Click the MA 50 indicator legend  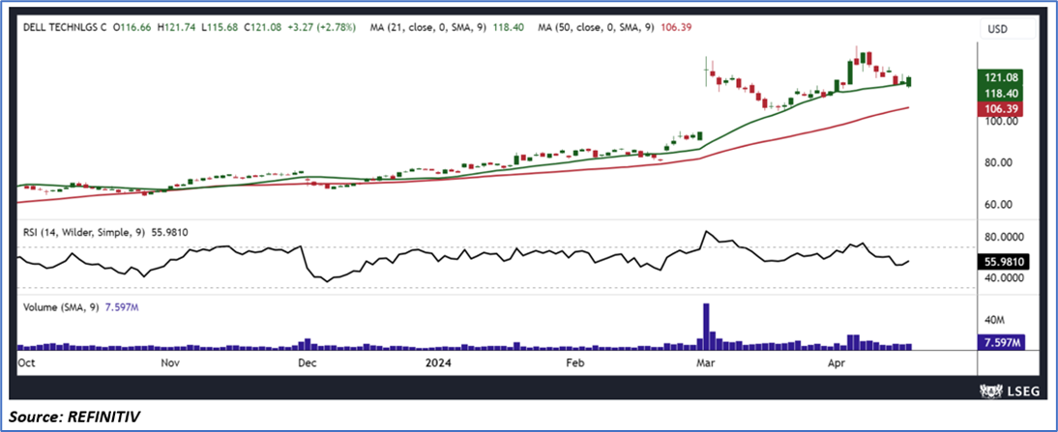(614, 28)
